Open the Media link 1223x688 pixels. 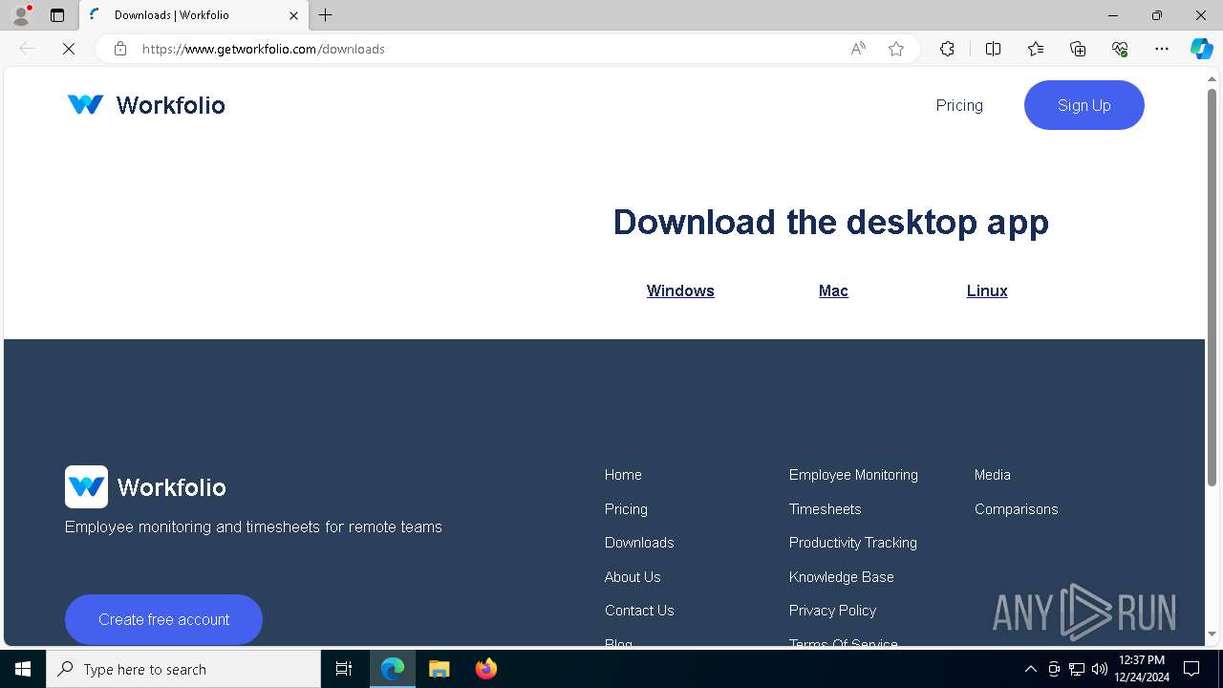pos(993,475)
